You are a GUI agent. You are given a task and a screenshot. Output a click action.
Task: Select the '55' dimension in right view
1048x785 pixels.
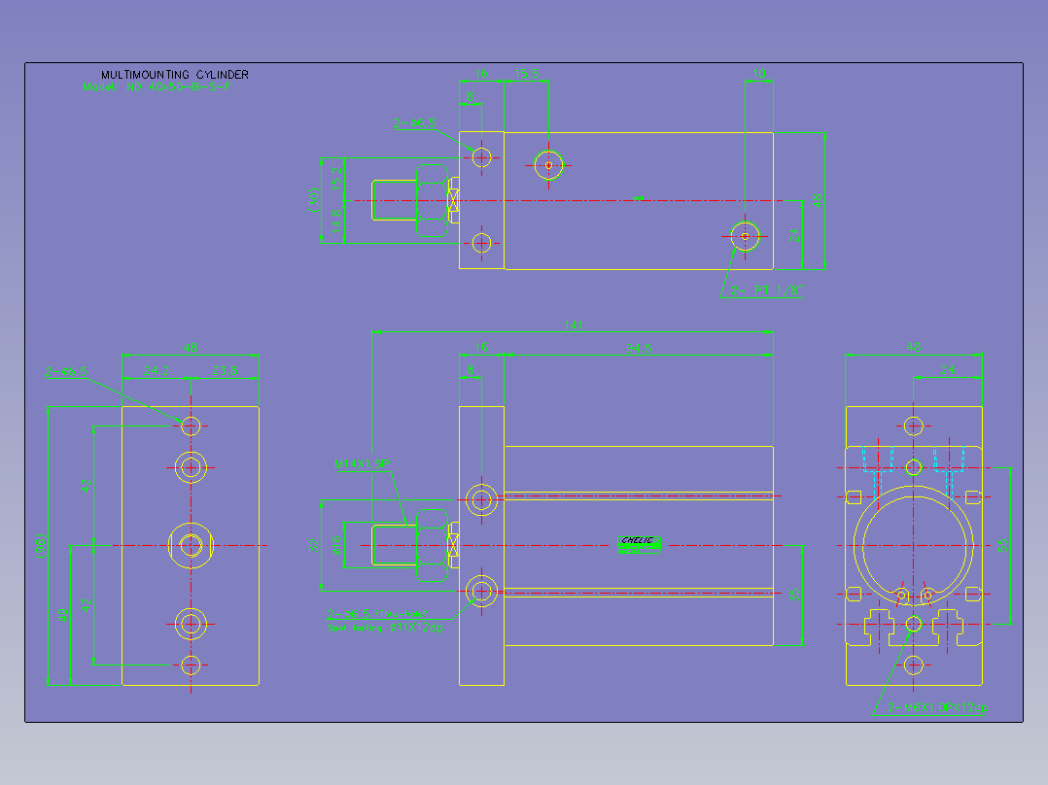point(1002,546)
